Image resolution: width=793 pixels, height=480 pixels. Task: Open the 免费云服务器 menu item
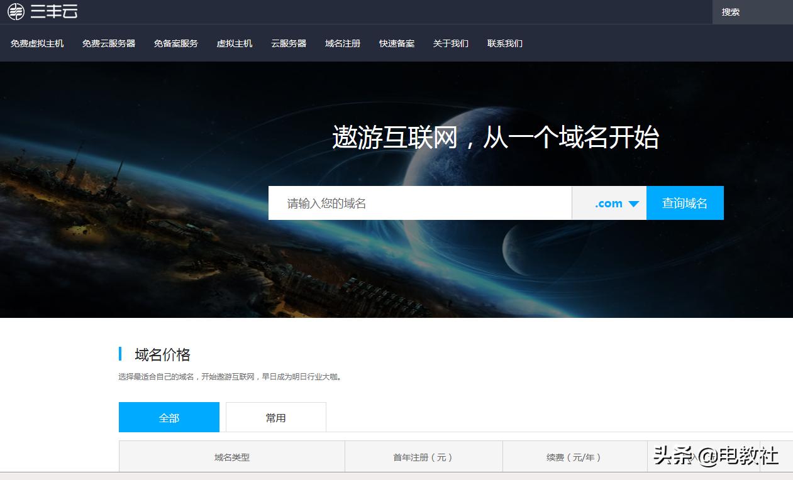pos(108,43)
